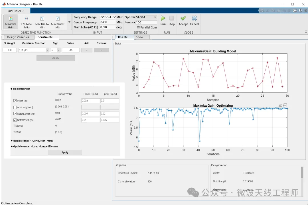Image resolution: width=308 pixels, height=205 pixels.
Task: Toggle the Parallel Computing checkbox
Action: (x=138, y=27)
